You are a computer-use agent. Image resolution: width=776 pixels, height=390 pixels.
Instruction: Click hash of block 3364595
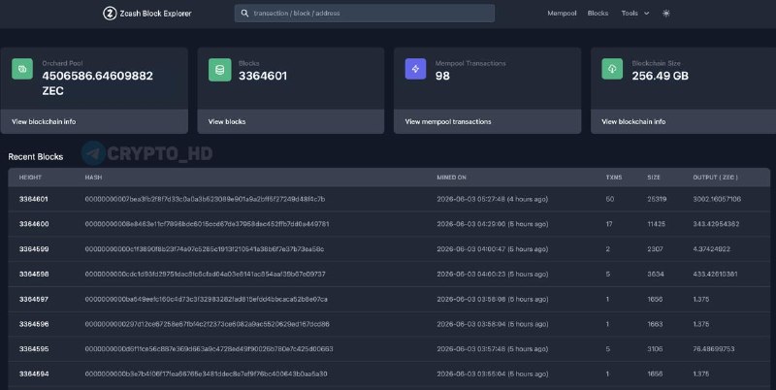[x=209, y=349]
